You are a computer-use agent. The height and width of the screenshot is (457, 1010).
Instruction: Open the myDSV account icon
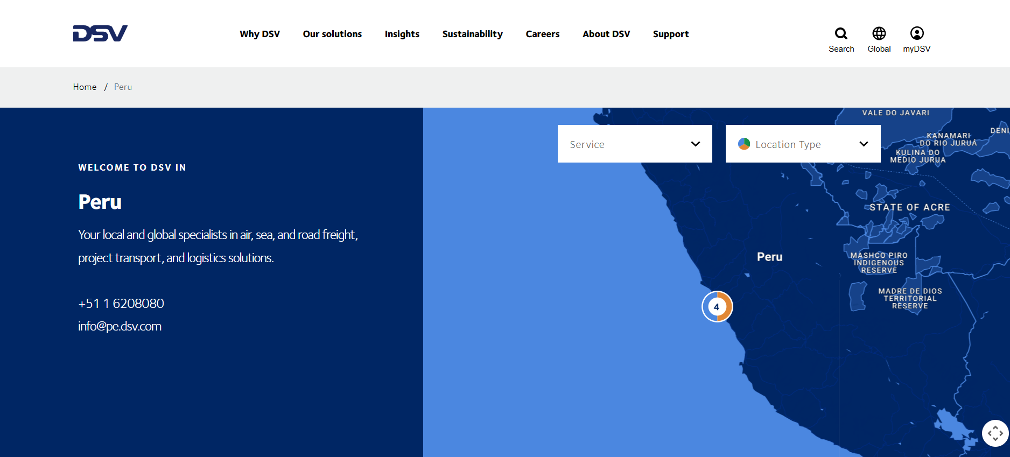click(x=917, y=33)
